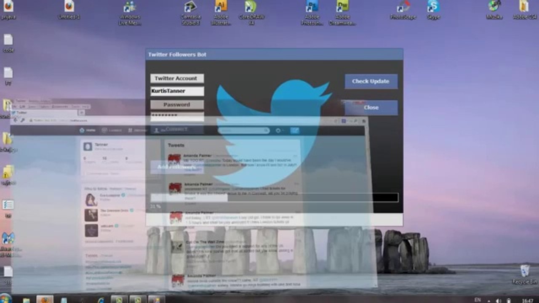Image resolution: width=539 pixels, height=303 pixels.
Task: Open Internet Explorer from the taskbar
Action: (101, 300)
